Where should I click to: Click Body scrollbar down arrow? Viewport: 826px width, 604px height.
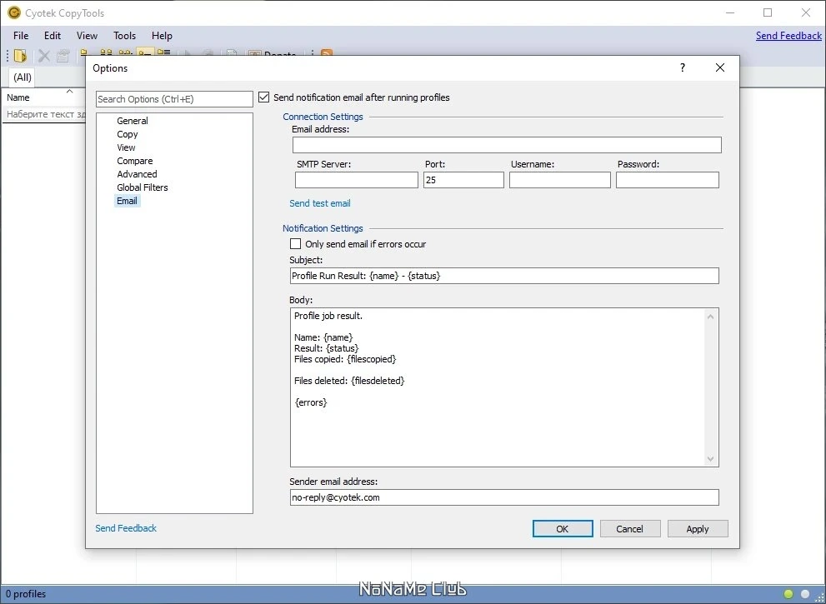click(710, 459)
